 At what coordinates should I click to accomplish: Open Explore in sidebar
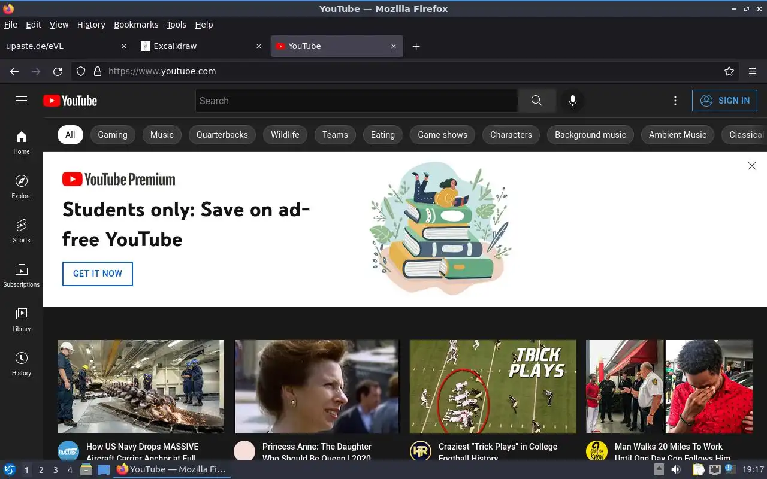tap(22, 187)
